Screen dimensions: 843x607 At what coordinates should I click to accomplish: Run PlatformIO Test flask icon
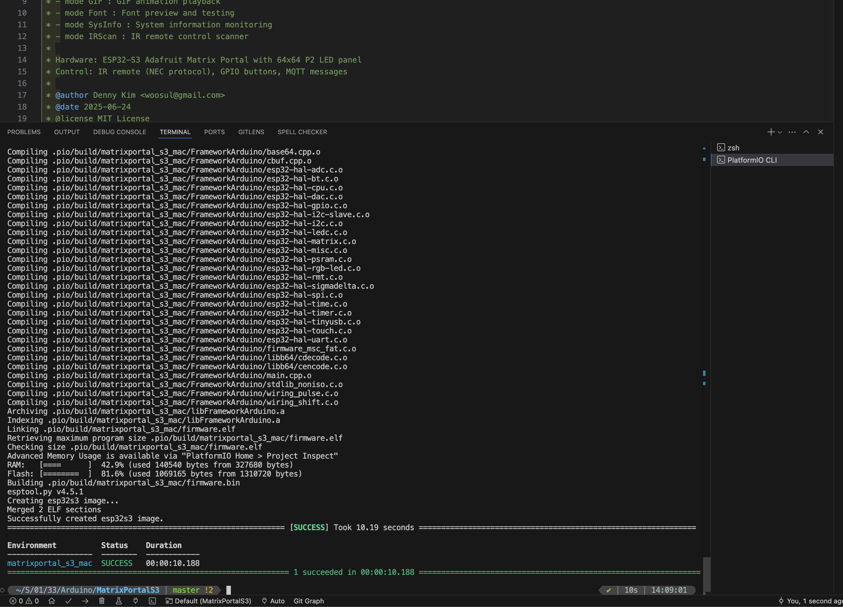pyautogui.click(x=119, y=601)
